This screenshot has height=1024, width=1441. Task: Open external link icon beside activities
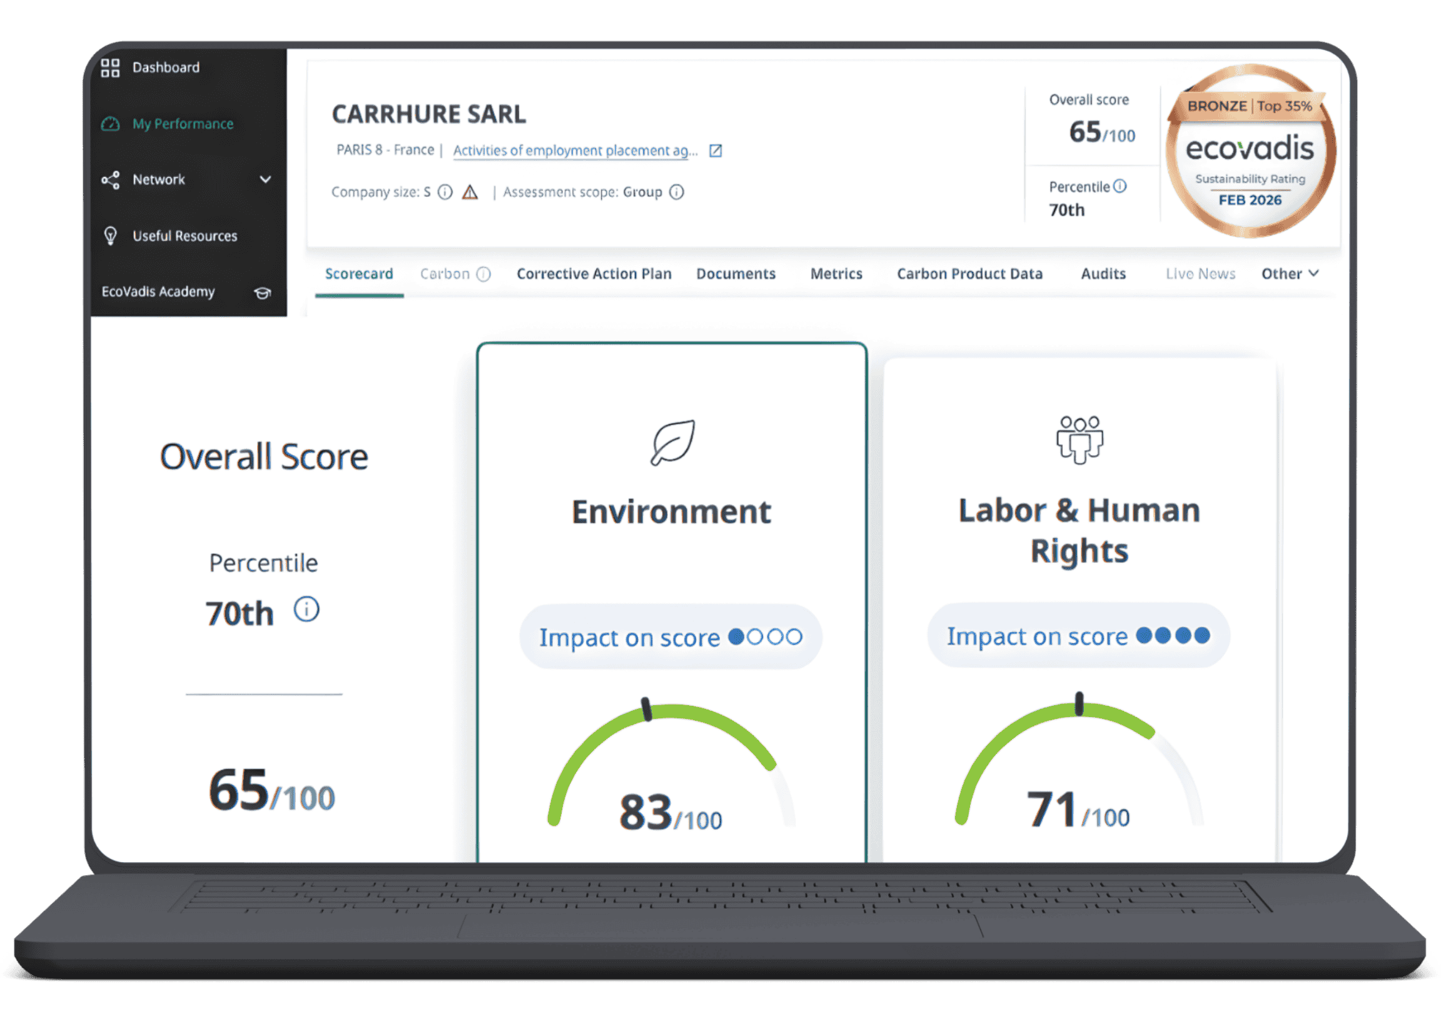pyautogui.click(x=715, y=151)
